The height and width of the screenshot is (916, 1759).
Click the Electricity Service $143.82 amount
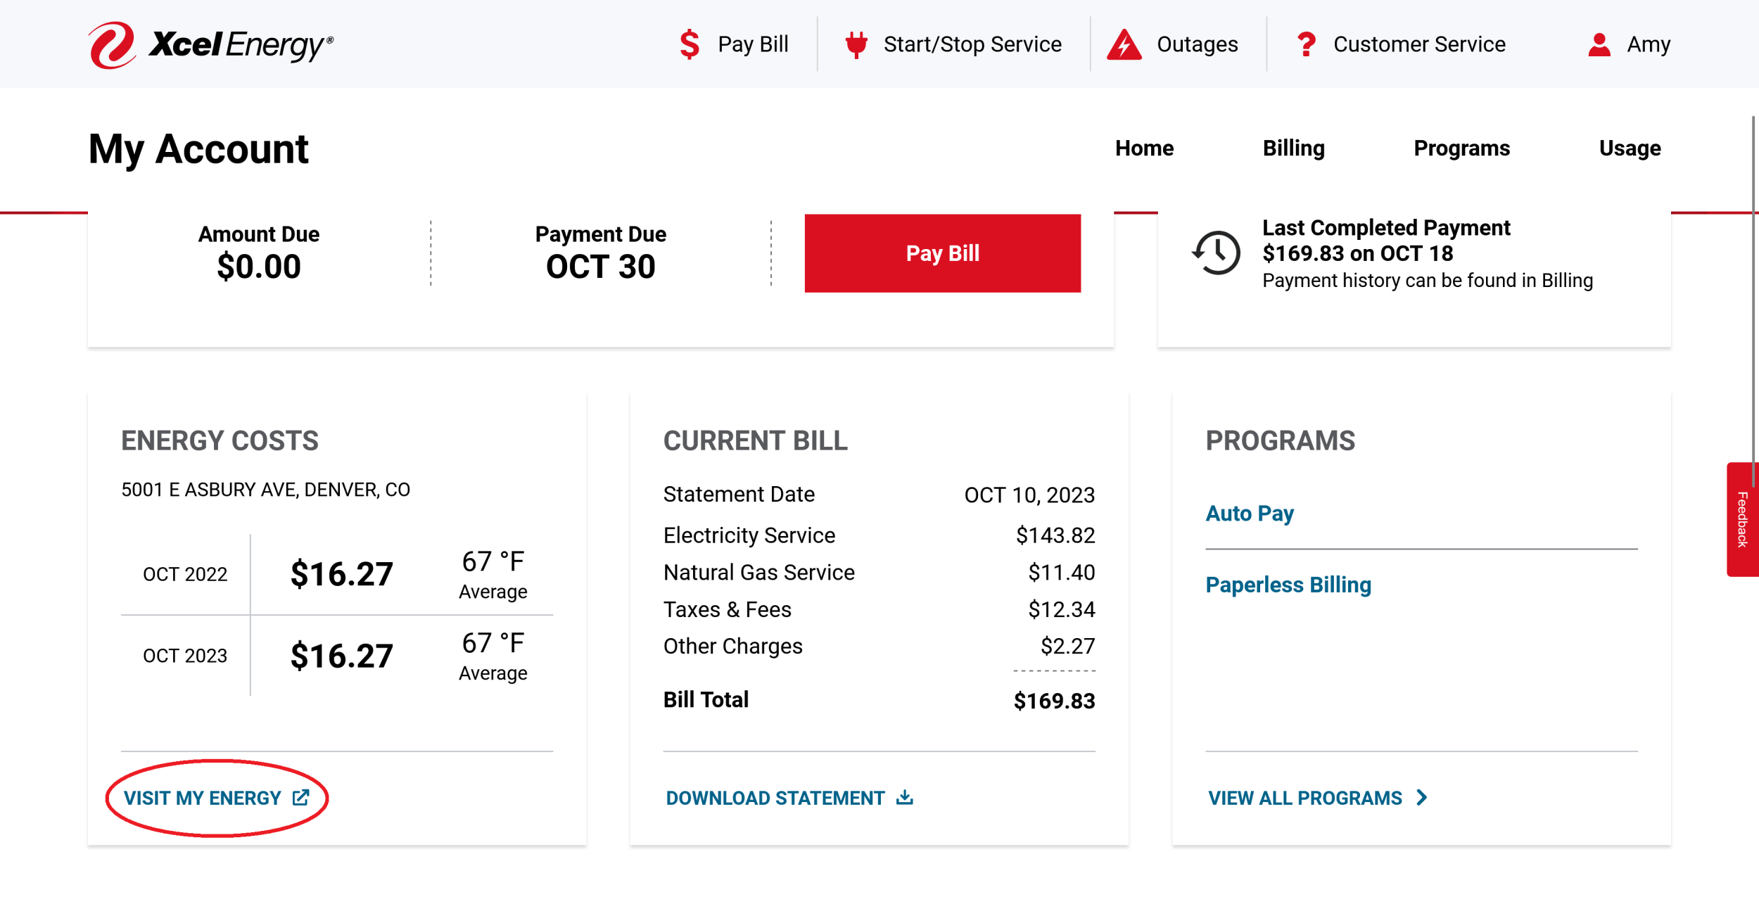coord(1055,536)
